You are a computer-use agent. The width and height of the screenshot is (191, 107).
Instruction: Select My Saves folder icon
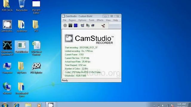22,68
